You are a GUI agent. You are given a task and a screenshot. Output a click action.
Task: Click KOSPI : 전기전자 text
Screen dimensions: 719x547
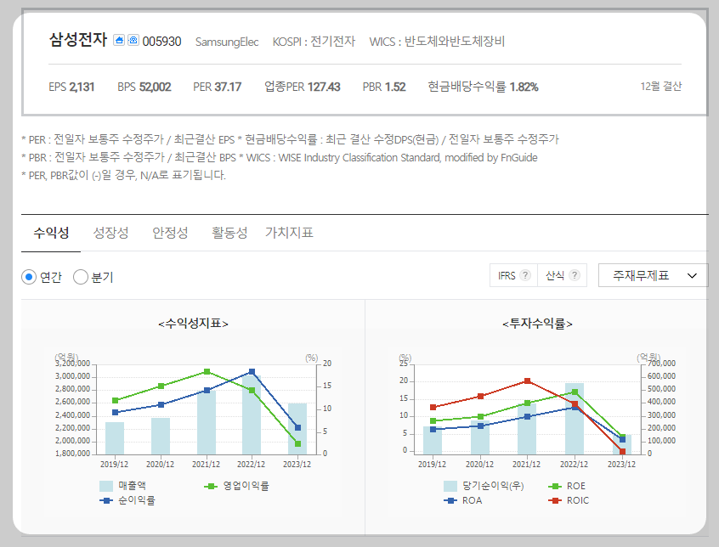314,42
